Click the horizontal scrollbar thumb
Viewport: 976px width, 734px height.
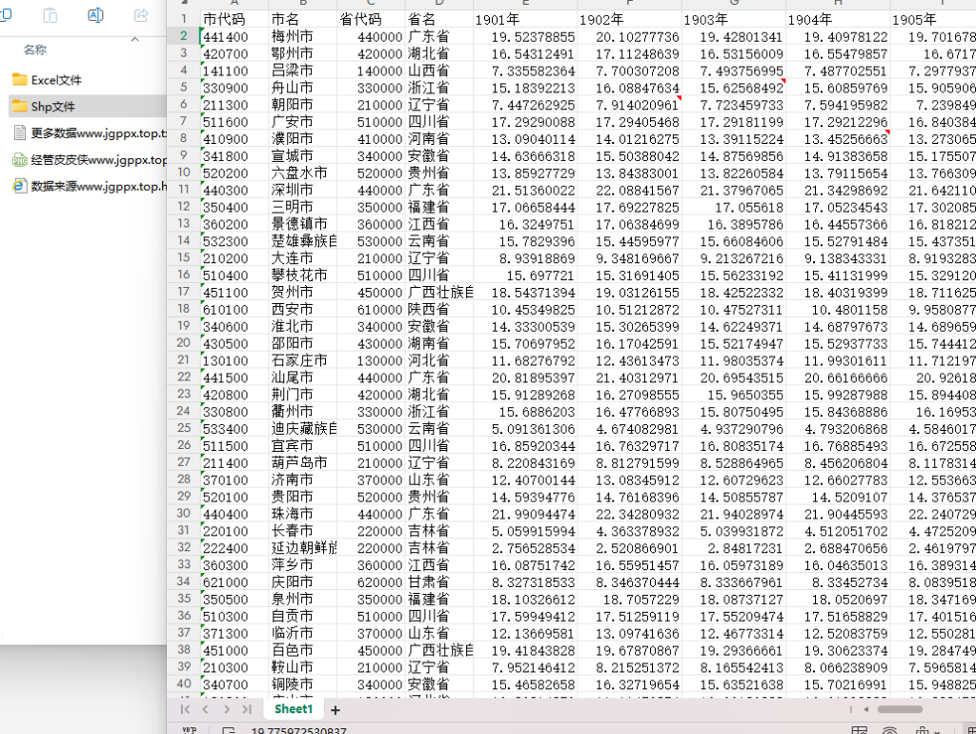pyautogui.click(x=900, y=709)
